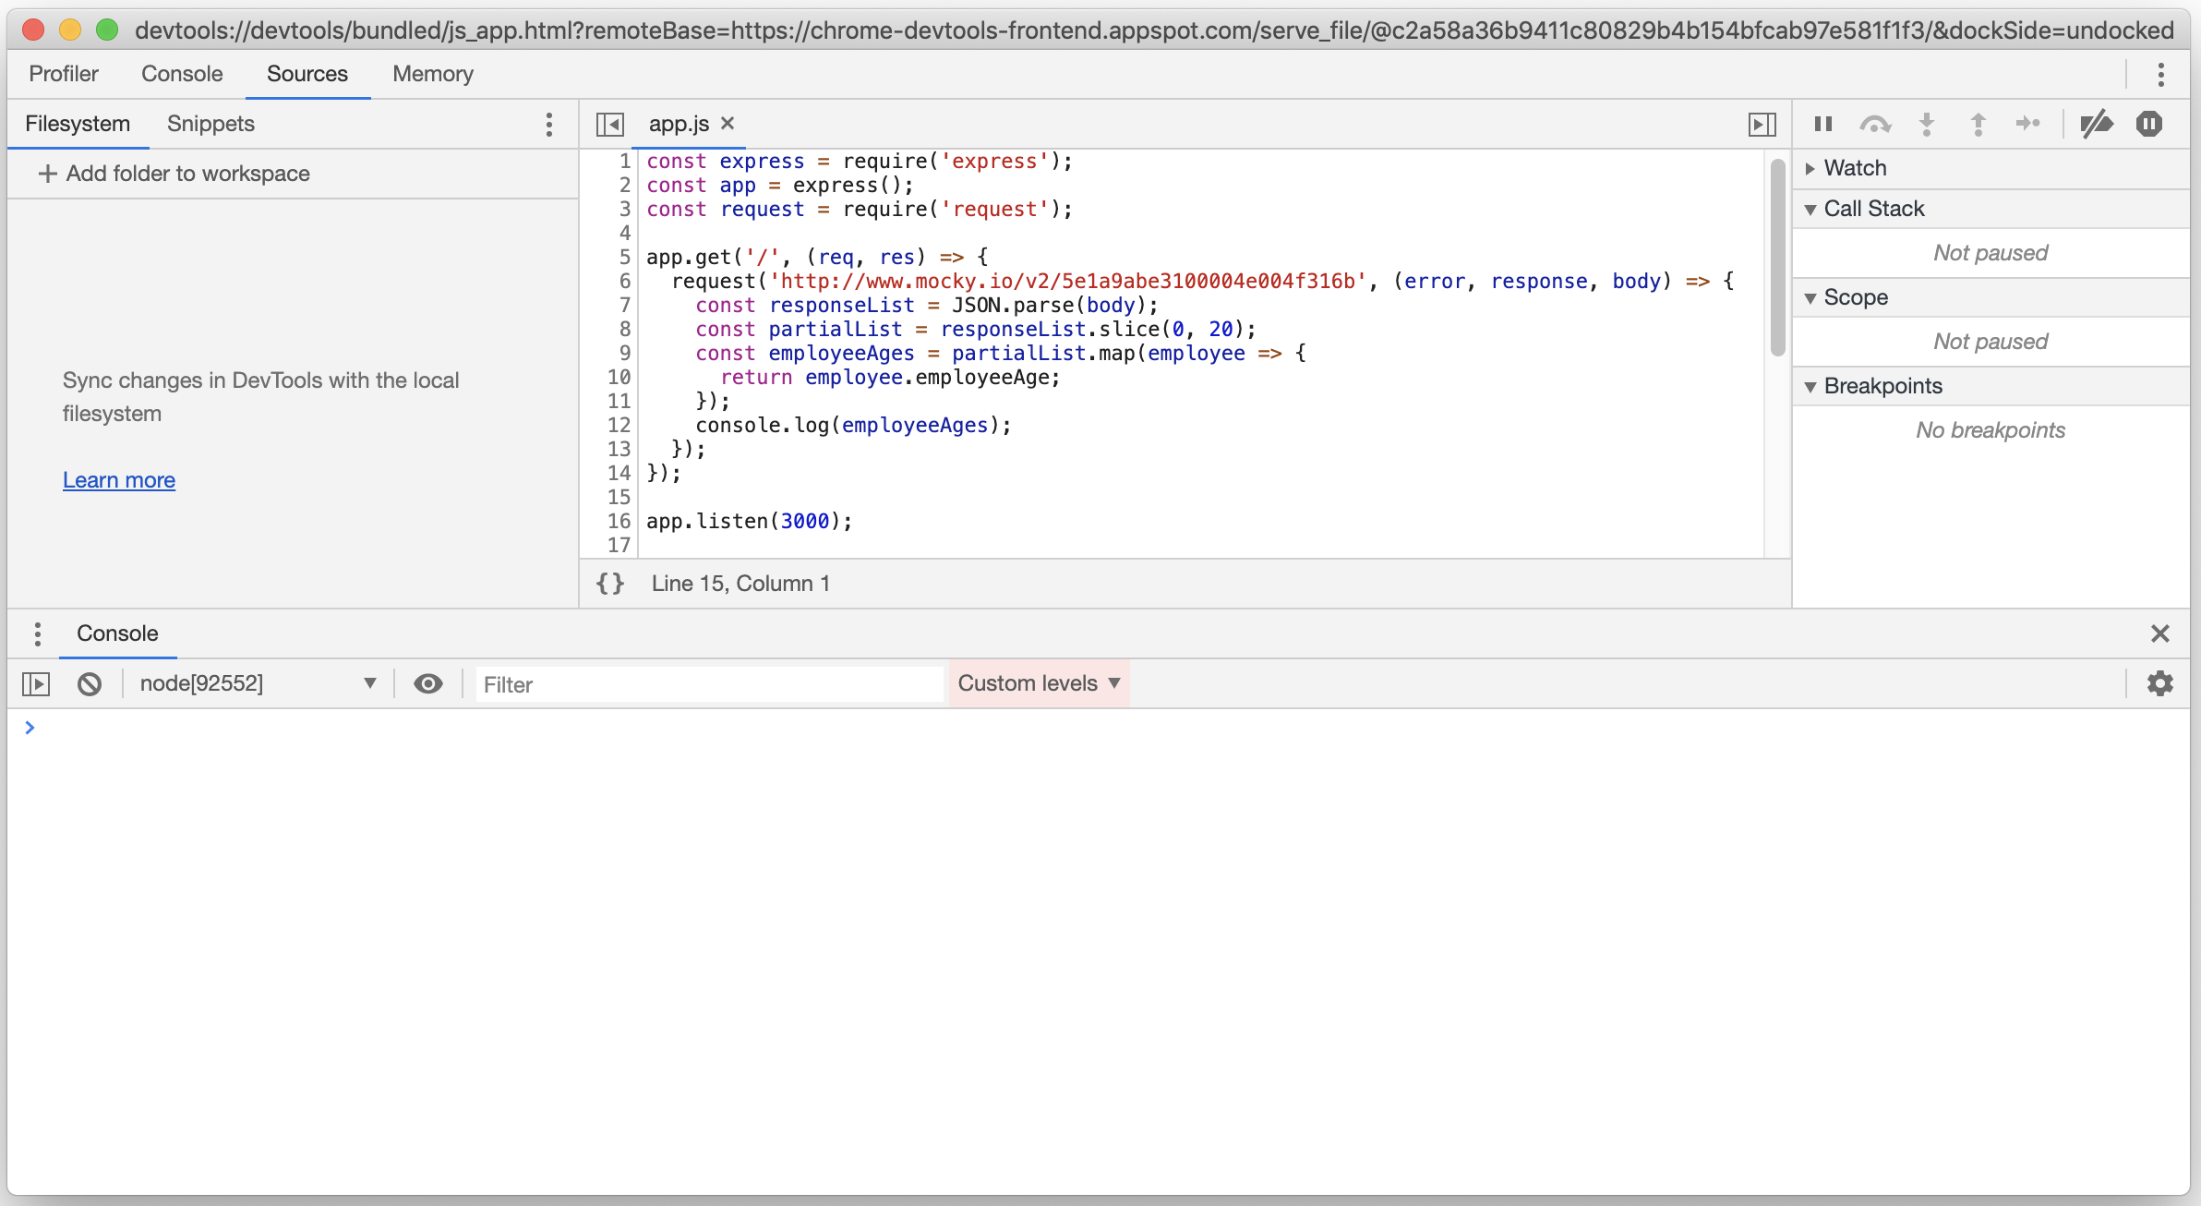Step out of current function
This screenshot has width=2201, height=1206.
click(x=1978, y=123)
